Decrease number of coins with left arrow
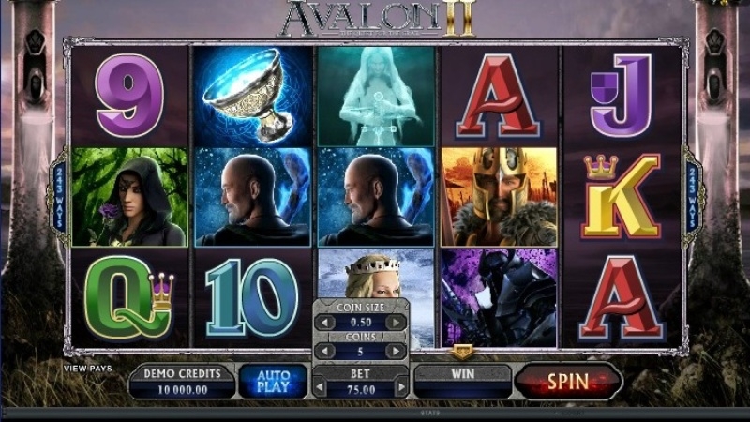750x422 pixels. point(325,351)
